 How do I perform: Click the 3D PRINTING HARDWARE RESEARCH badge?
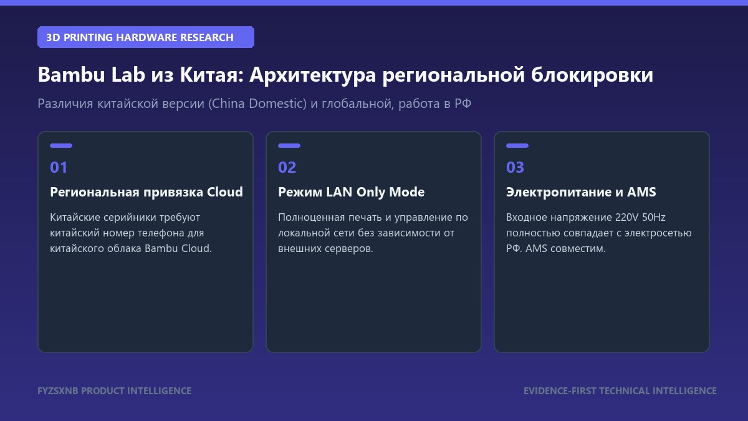click(x=146, y=37)
